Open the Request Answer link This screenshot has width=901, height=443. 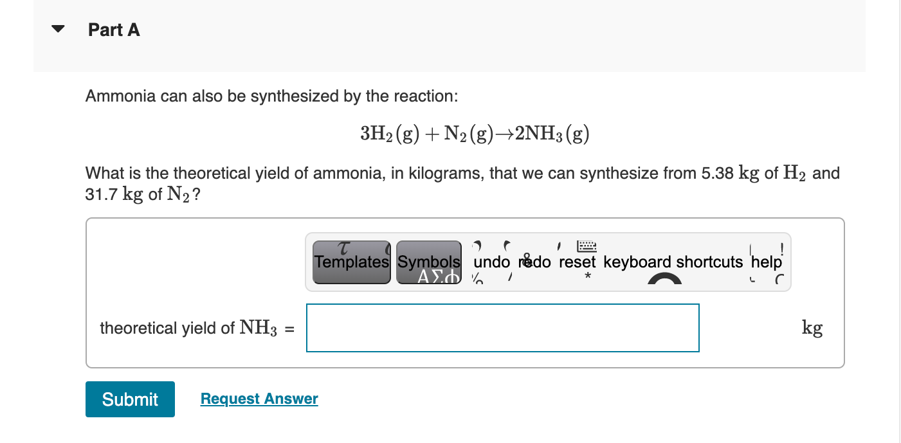pyautogui.click(x=259, y=399)
